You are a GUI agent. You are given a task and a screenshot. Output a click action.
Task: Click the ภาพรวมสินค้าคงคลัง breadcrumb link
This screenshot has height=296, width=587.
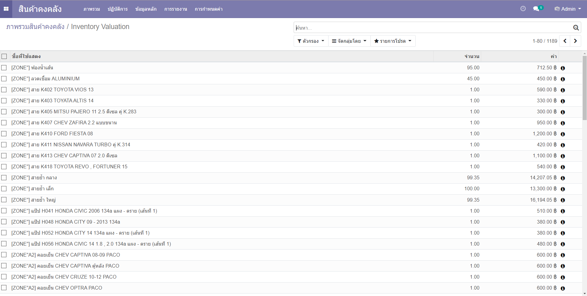pyautogui.click(x=35, y=27)
